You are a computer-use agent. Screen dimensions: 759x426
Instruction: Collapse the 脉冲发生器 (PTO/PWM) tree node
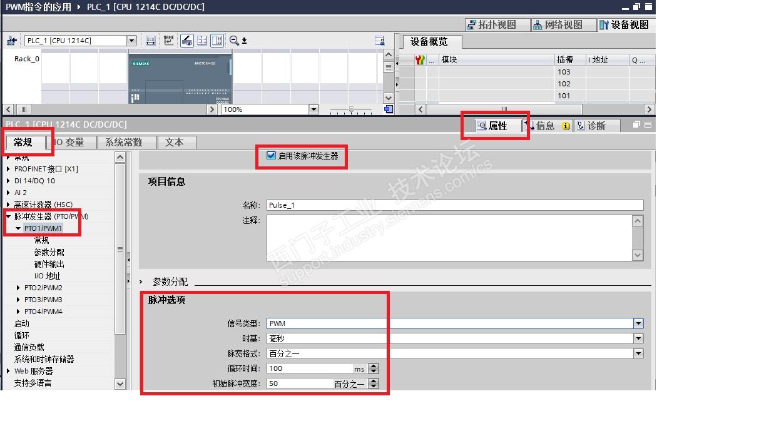point(8,216)
